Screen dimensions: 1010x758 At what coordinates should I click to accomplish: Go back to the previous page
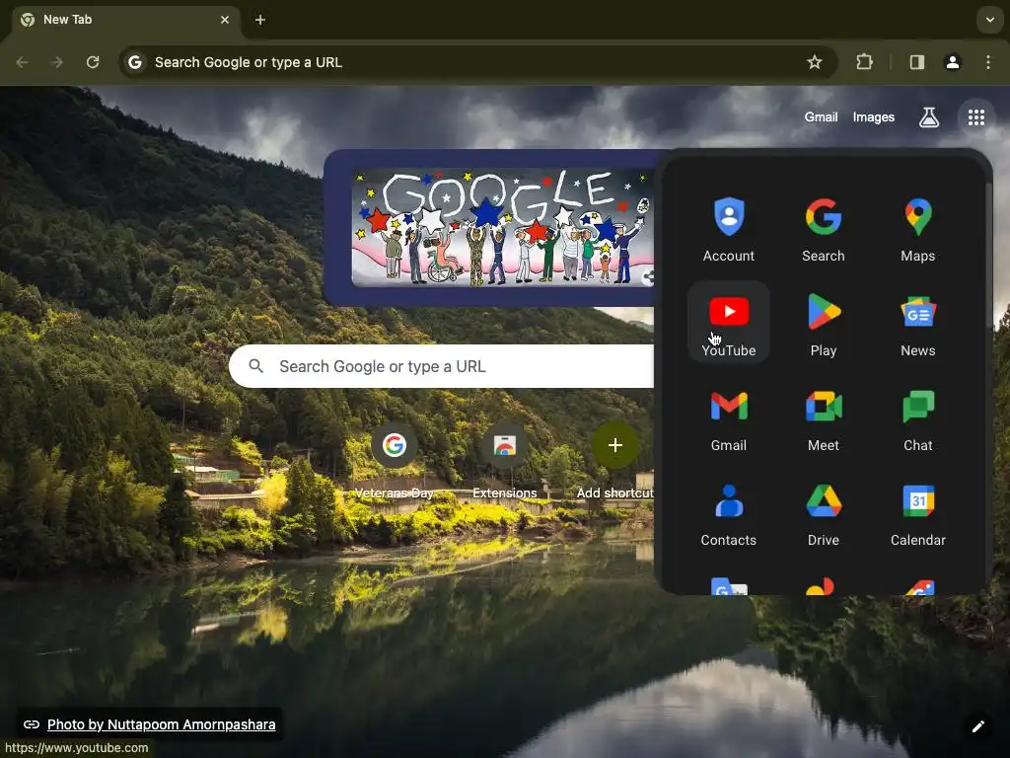click(22, 62)
